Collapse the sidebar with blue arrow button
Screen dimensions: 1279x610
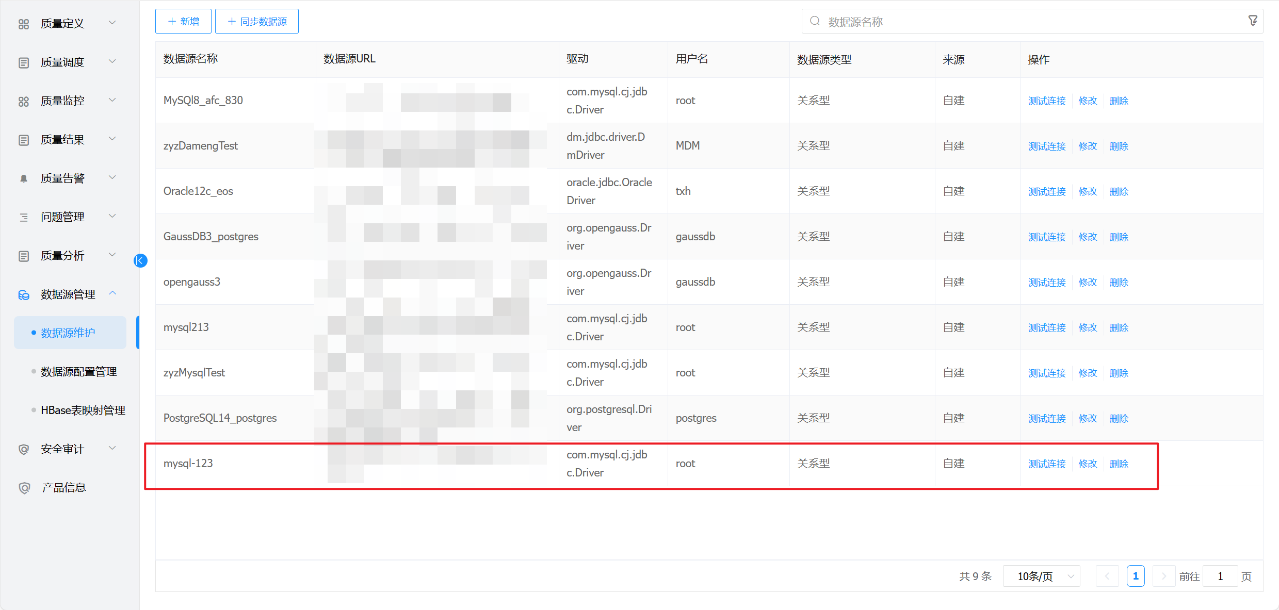pos(140,261)
